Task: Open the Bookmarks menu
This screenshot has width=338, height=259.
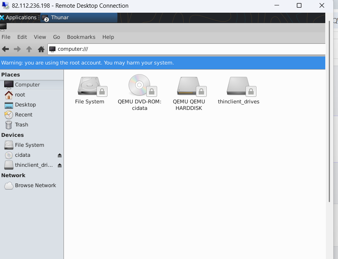Action: [81, 37]
